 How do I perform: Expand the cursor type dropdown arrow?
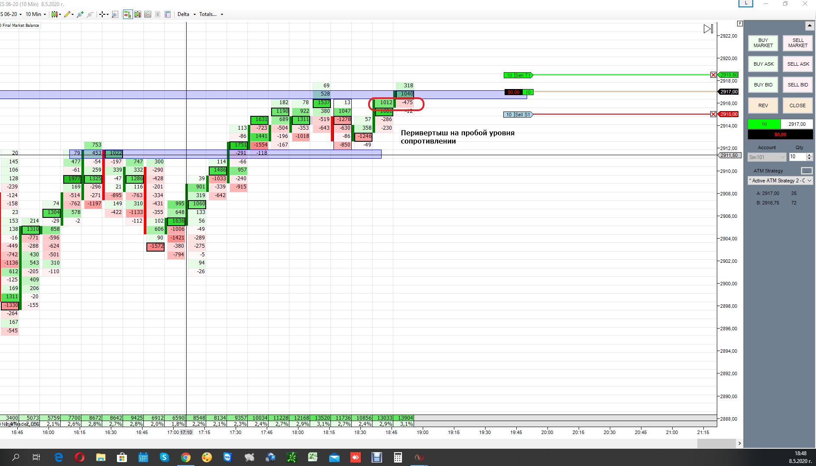tap(107, 14)
